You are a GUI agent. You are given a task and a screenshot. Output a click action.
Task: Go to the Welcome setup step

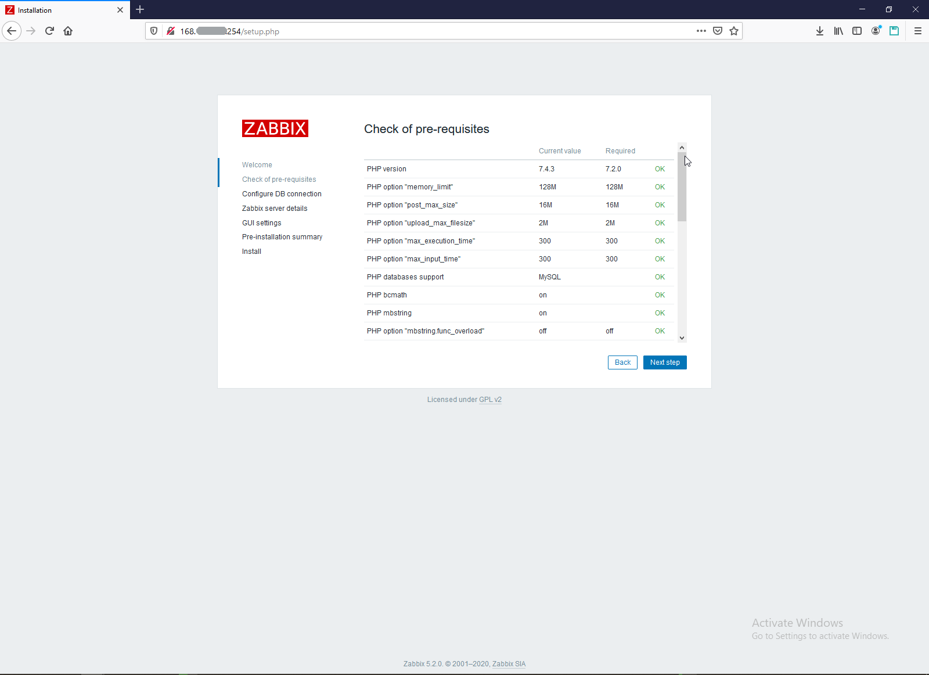click(x=257, y=165)
